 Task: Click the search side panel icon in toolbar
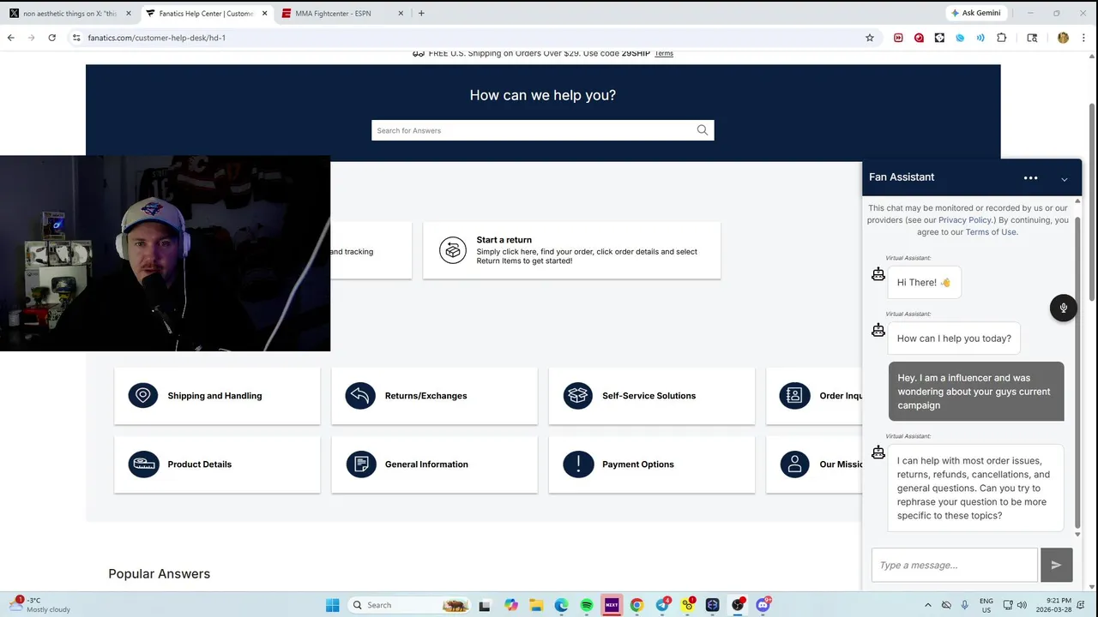[x=1032, y=38]
